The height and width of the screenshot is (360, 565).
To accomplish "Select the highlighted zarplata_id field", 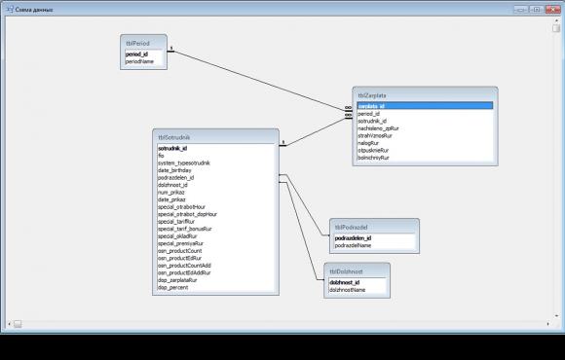I will pos(425,106).
